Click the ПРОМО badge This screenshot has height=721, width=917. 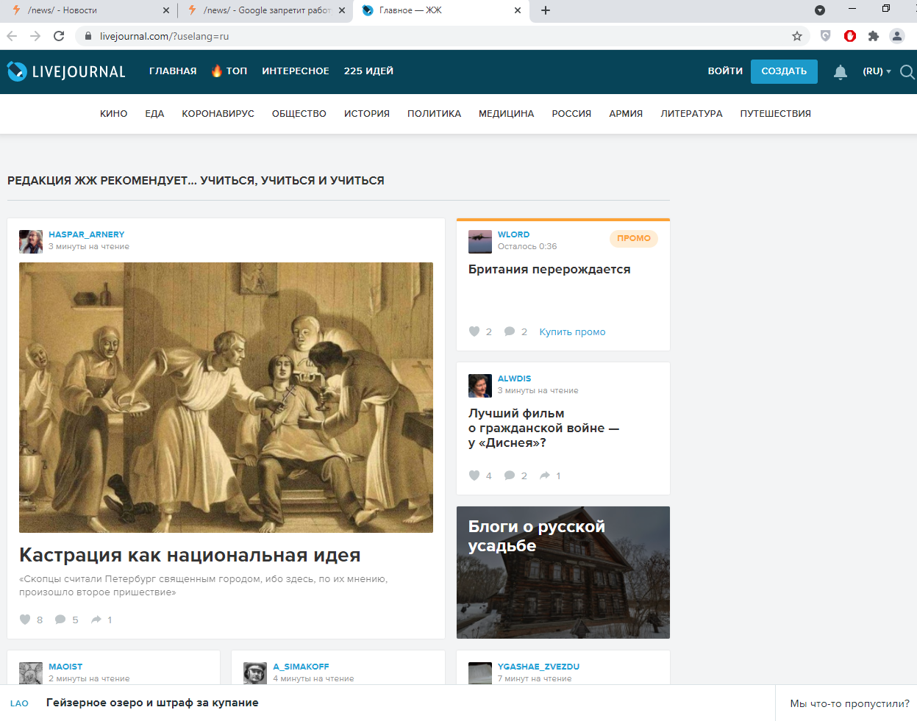634,238
